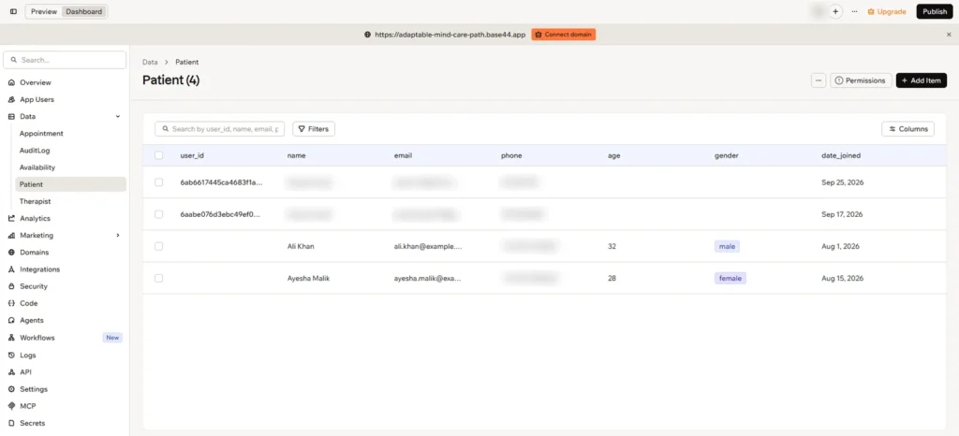Click the user_id column header
This screenshot has width=959, height=436.
point(192,155)
